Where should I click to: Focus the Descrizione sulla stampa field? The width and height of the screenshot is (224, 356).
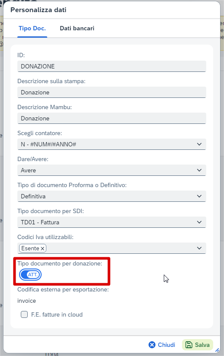coord(111,92)
